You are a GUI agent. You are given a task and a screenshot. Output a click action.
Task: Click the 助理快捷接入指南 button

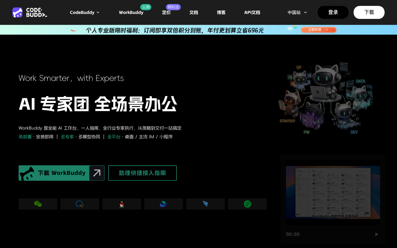point(142,173)
